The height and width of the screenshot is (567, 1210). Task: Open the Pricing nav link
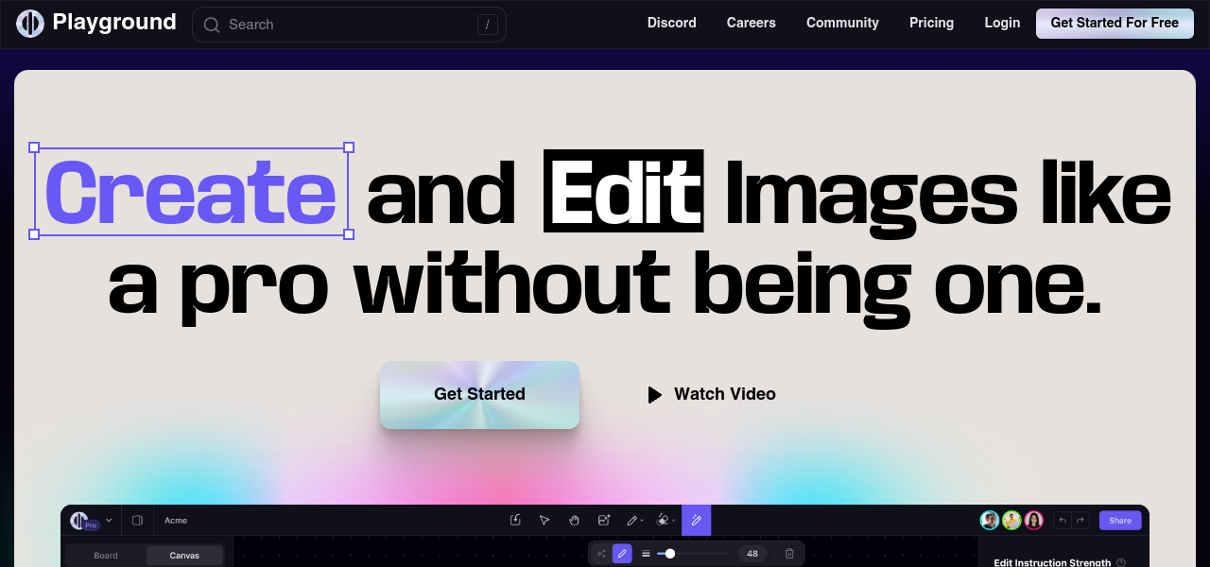point(931,23)
